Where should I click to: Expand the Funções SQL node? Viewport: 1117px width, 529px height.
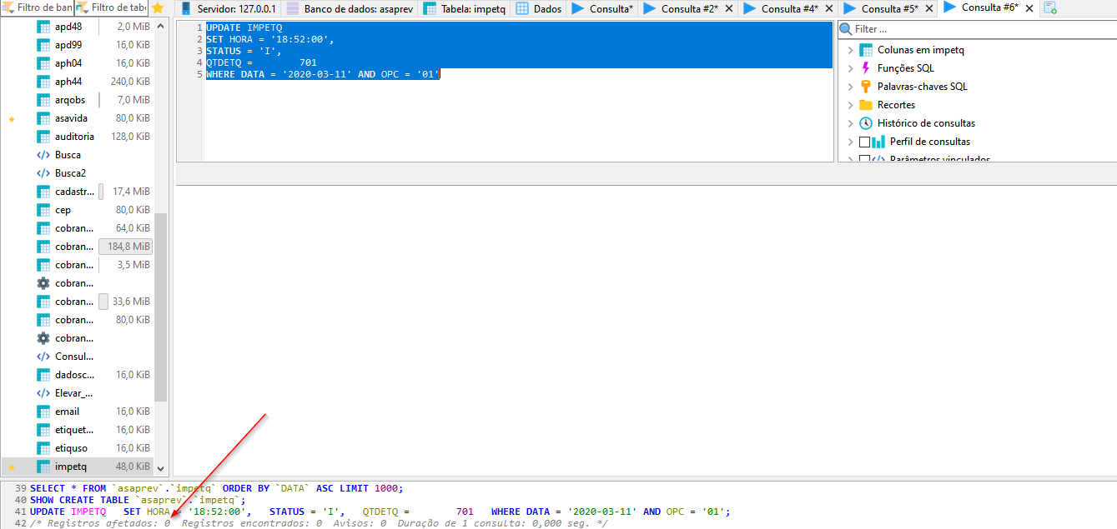click(x=850, y=68)
